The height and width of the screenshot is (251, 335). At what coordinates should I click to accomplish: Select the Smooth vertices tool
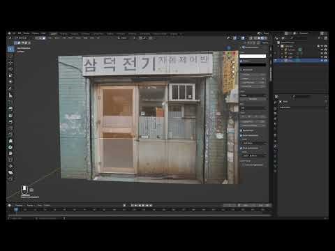click(x=10, y=153)
